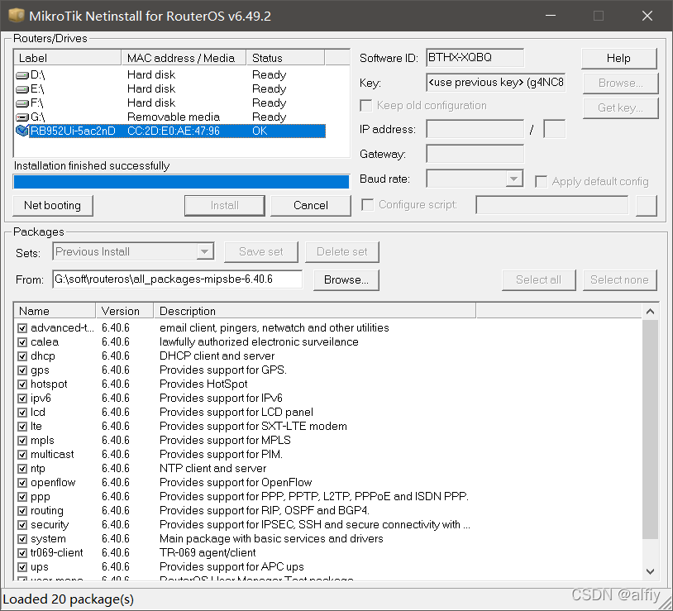Click the script browse button beside Configure script
The image size is (673, 611).
tap(647, 206)
